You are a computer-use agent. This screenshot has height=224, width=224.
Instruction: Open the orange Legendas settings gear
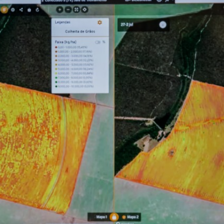coord(100,22)
